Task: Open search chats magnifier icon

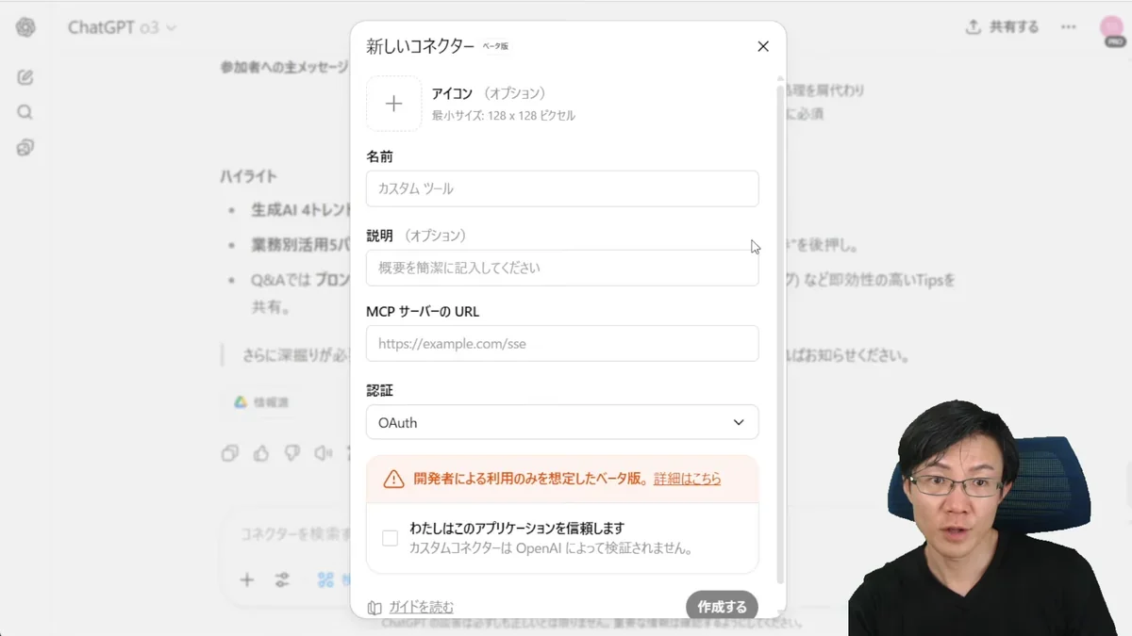Action: tap(25, 112)
